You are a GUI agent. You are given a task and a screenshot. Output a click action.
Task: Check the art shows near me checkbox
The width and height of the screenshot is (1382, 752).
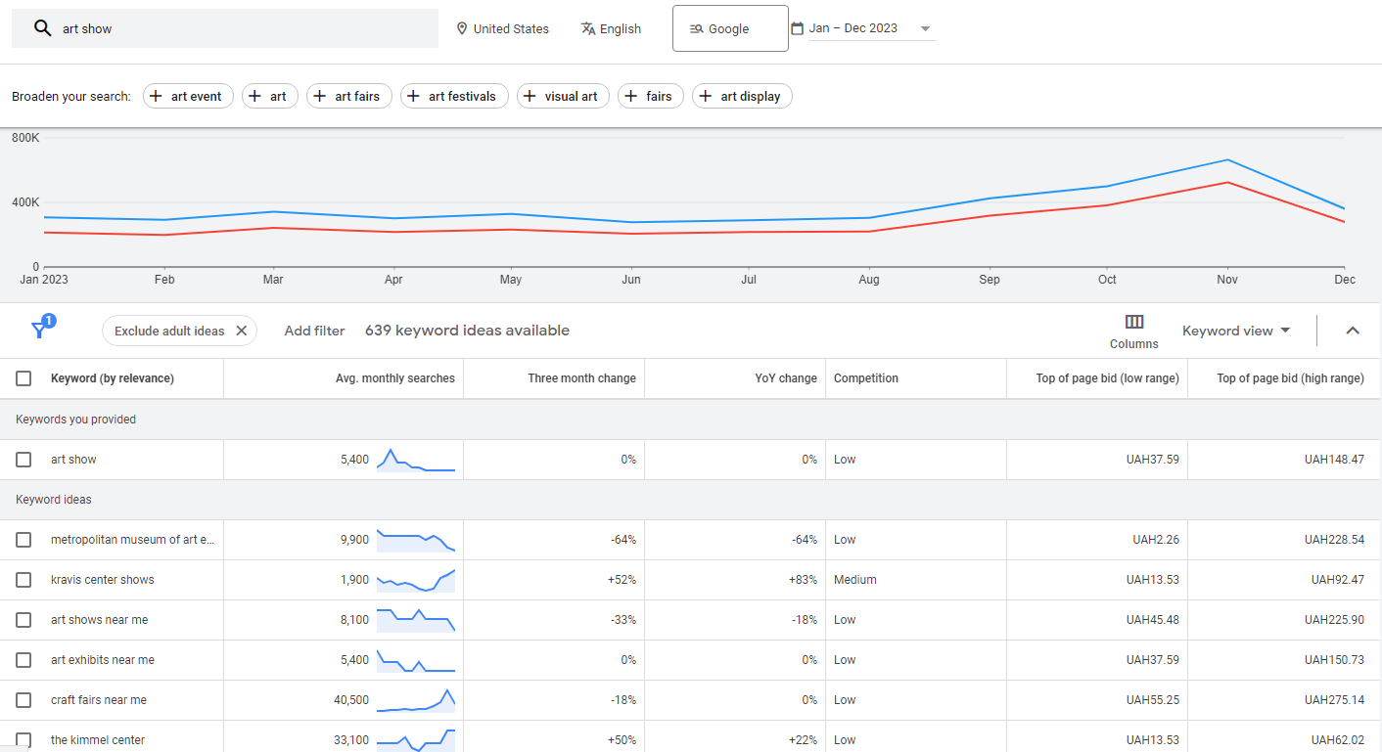point(23,620)
